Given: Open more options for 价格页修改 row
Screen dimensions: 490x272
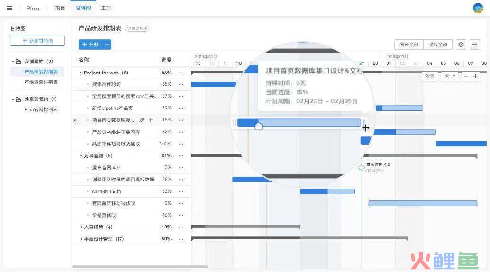Looking at the screenshot, I should point(181,215).
